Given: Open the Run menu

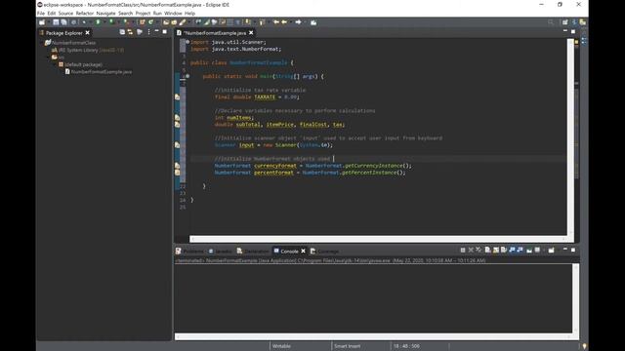Looking at the screenshot, I should tap(157, 13).
